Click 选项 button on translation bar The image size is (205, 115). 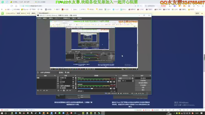click(197, 13)
